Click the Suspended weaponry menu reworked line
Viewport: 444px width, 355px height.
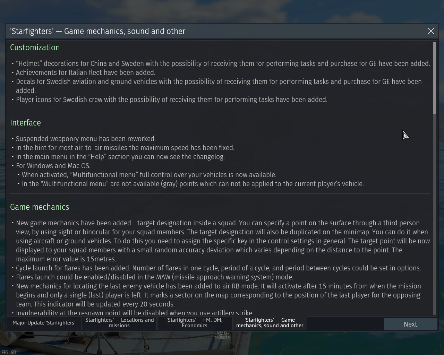click(x=86, y=139)
